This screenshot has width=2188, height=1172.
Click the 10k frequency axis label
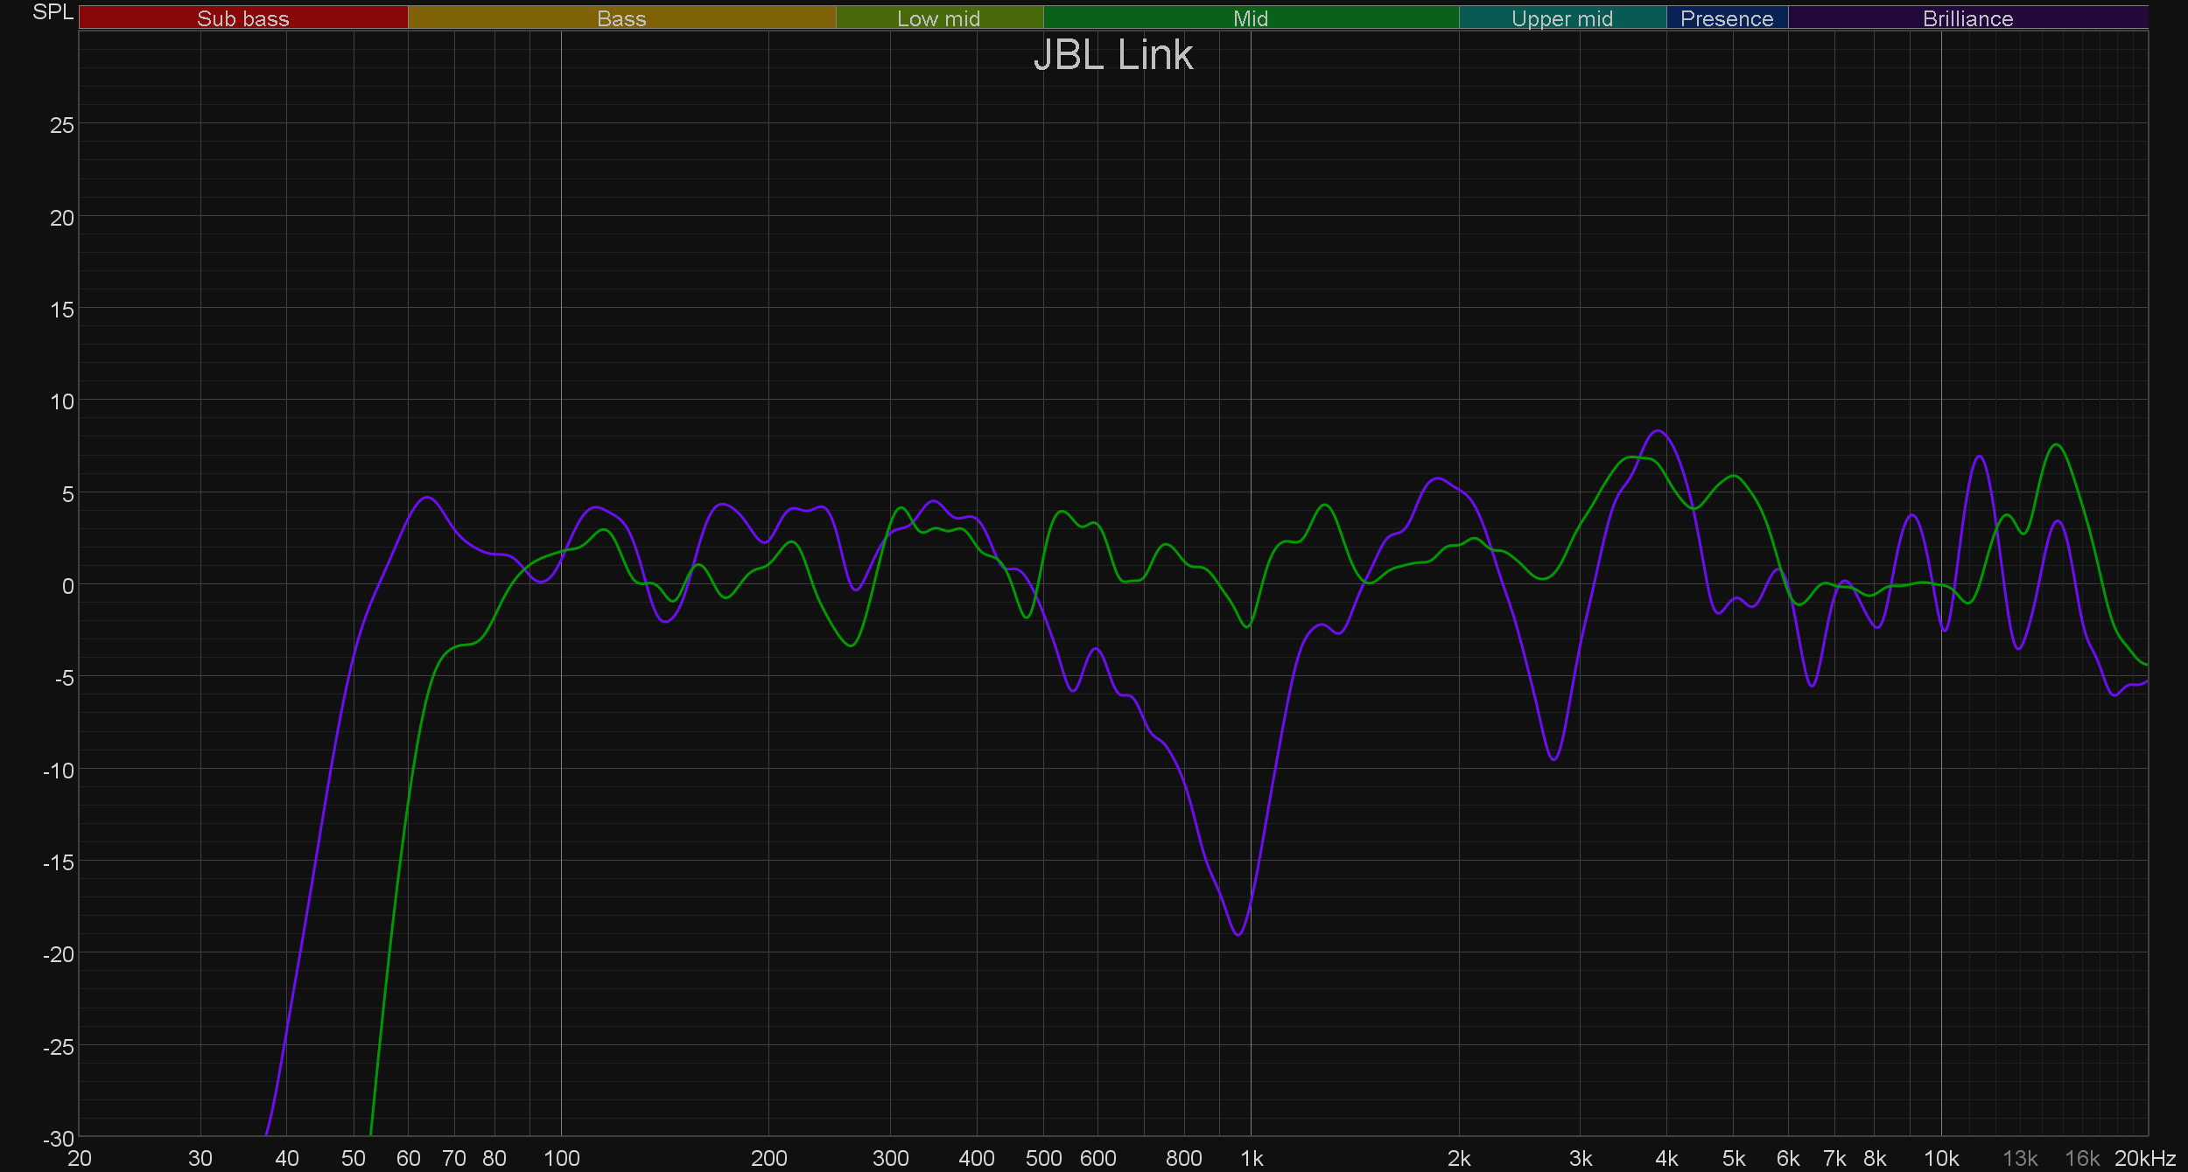[x=1940, y=1159]
